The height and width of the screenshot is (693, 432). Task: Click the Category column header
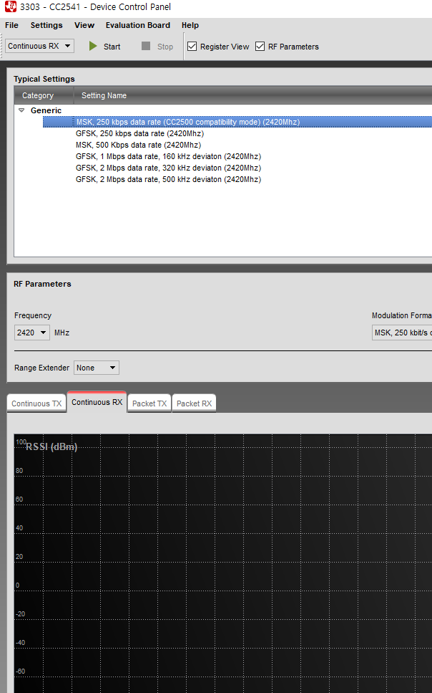[44, 95]
